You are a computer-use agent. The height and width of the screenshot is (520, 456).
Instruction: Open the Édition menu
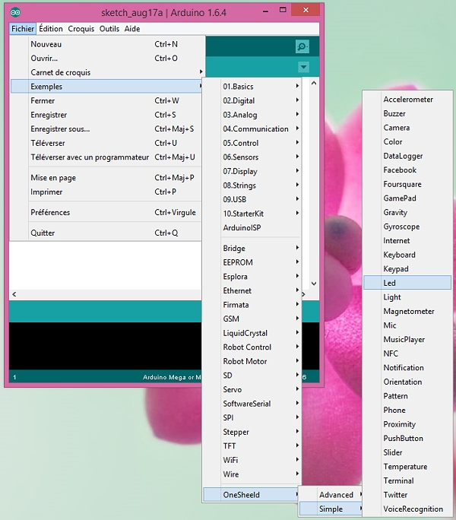pyautogui.click(x=51, y=29)
